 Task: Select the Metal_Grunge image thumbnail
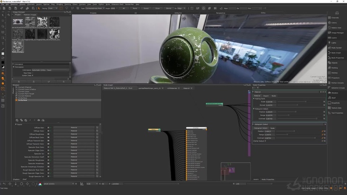[18, 45]
